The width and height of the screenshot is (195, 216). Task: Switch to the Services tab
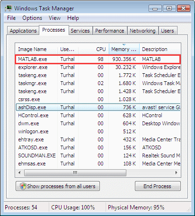(x=80, y=31)
